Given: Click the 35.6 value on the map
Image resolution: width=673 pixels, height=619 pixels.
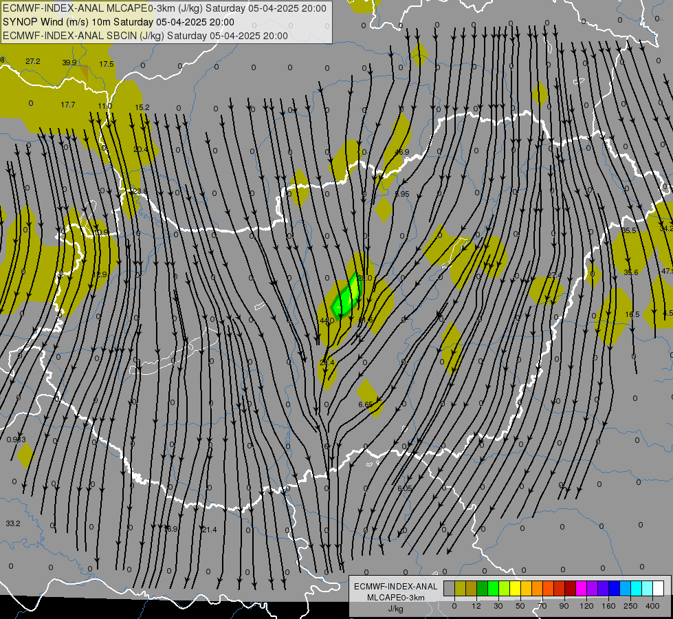Looking at the screenshot, I should coord(630,273).
